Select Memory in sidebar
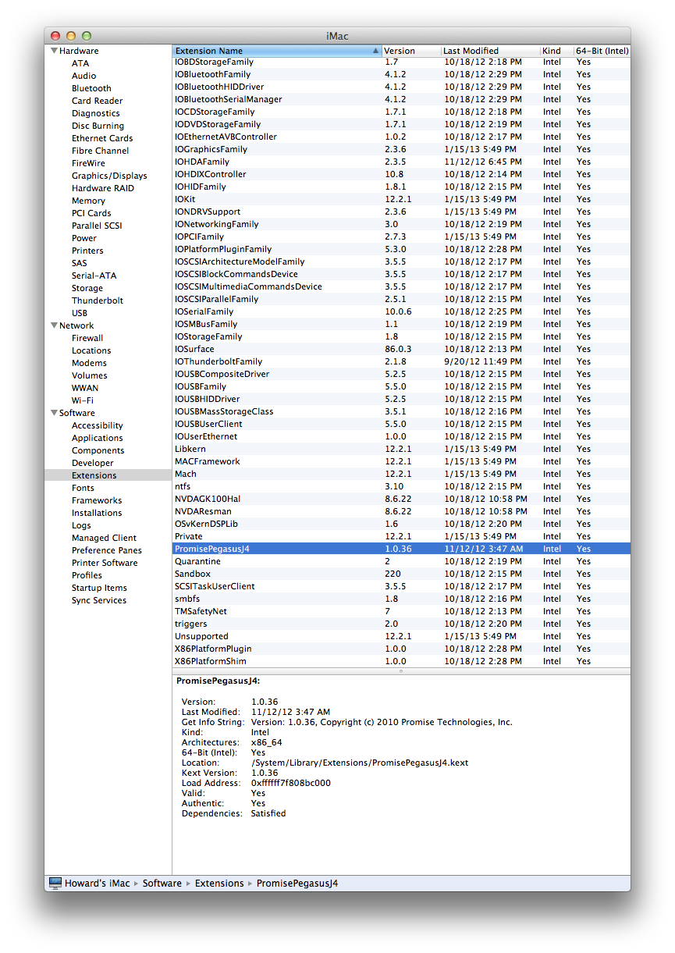Screen dimensions: 675x953 point(88,201)
